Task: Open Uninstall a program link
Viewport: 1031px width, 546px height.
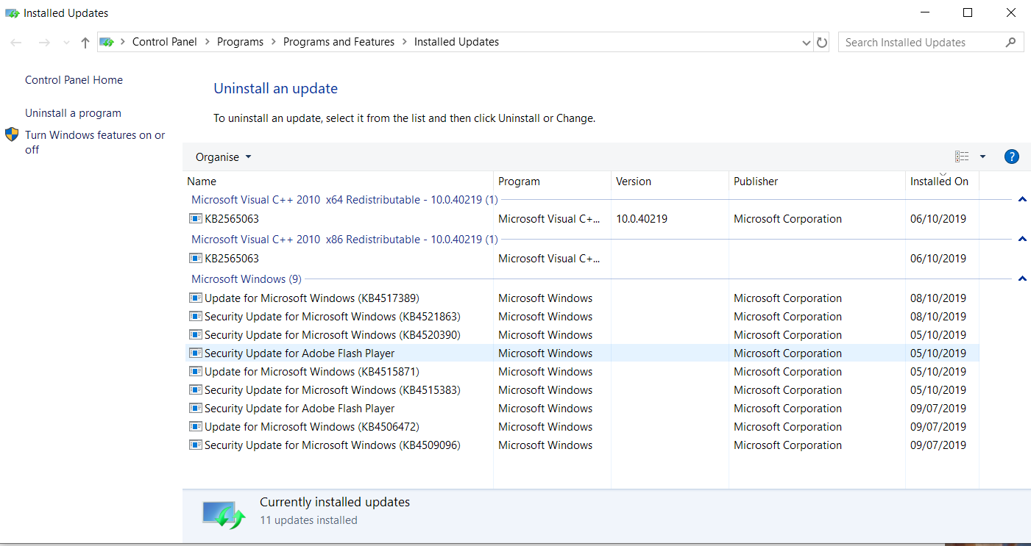Action: pyautogui.click(x=73, y=113)
